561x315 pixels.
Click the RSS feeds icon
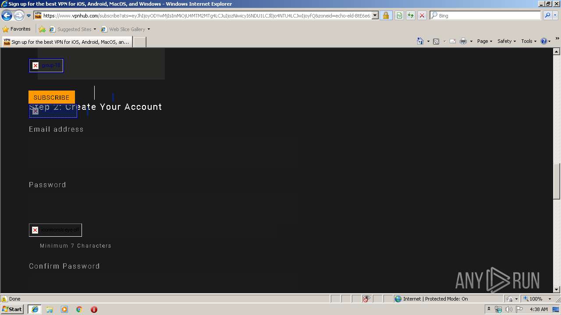tap(436, 41)
